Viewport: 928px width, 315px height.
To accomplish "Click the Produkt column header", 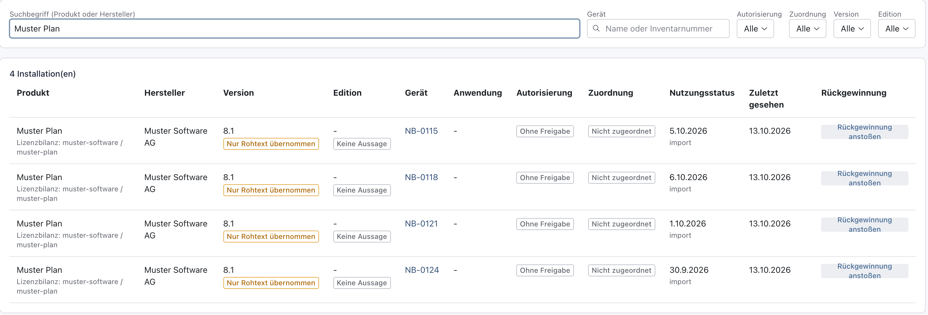I will (x=33, y=93).
